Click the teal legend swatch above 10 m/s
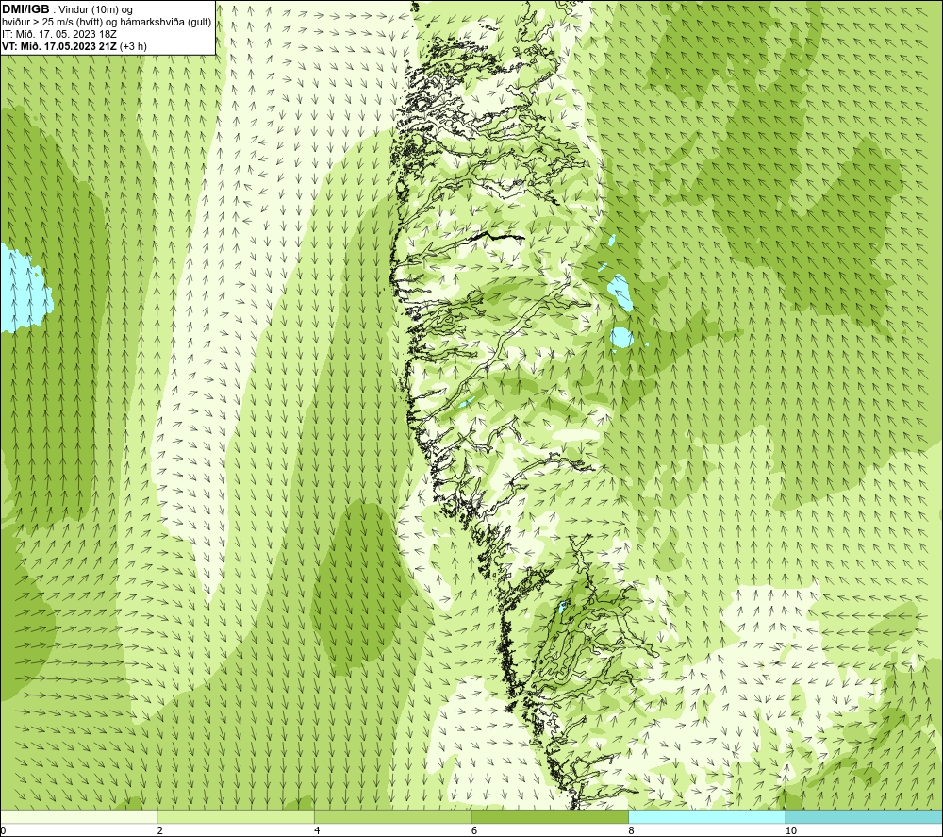943x837 pixels. (x=864, y=816)
